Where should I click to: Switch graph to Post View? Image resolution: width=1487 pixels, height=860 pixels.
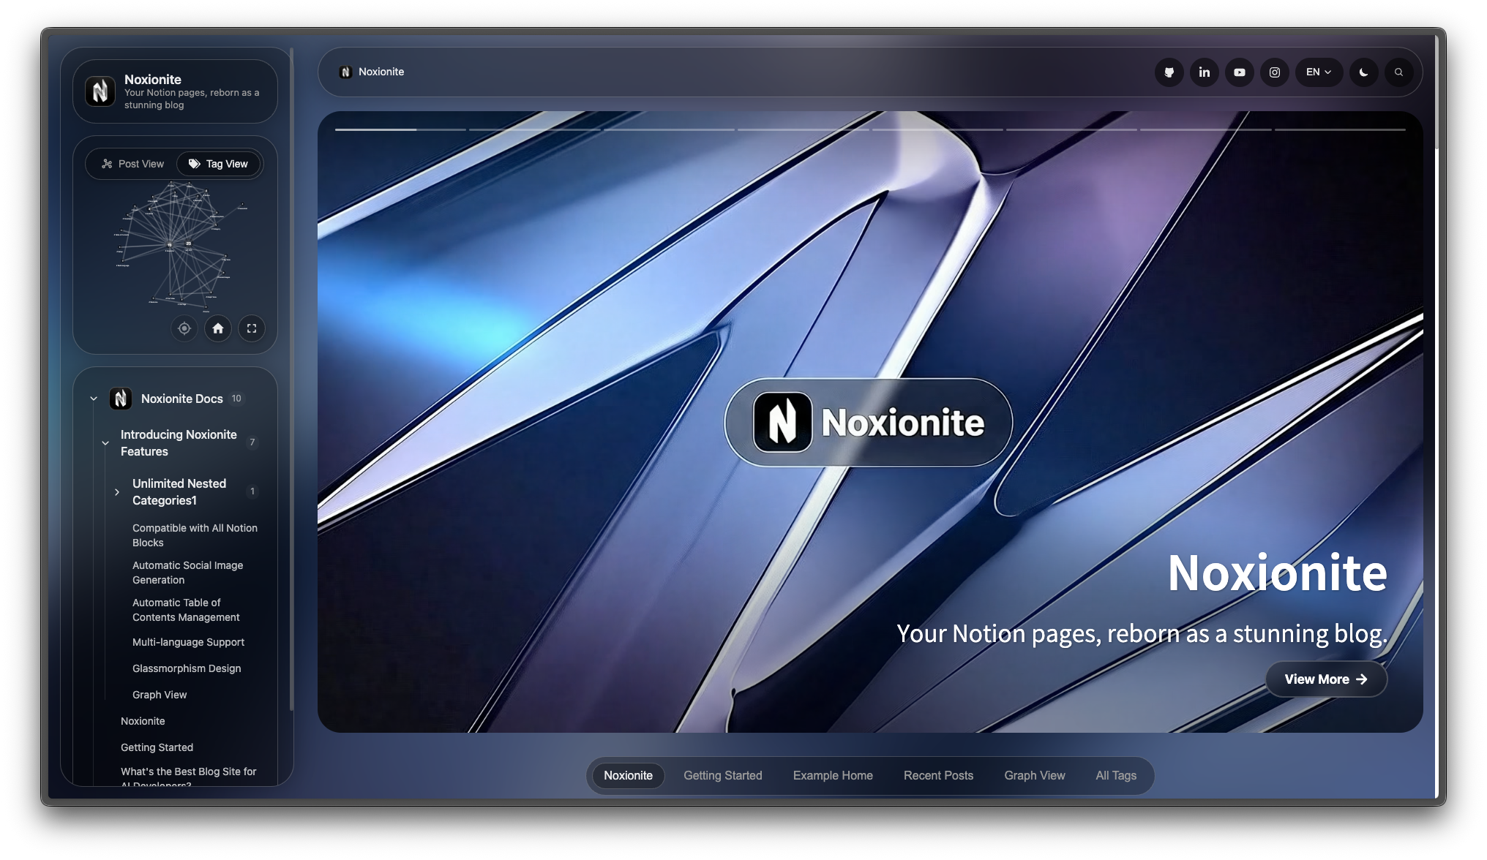click(132, 164)
